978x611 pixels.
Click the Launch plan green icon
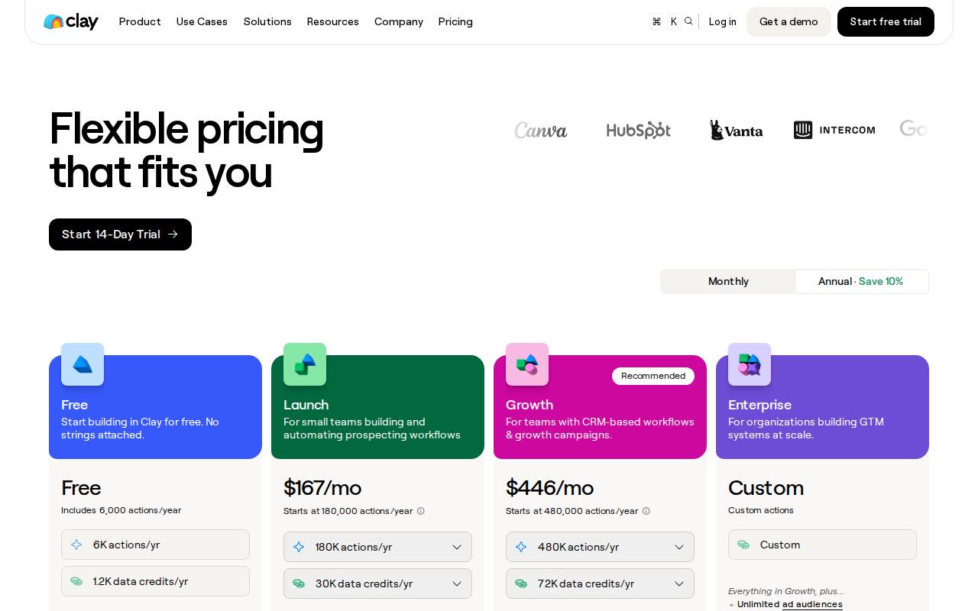(305, 364)
